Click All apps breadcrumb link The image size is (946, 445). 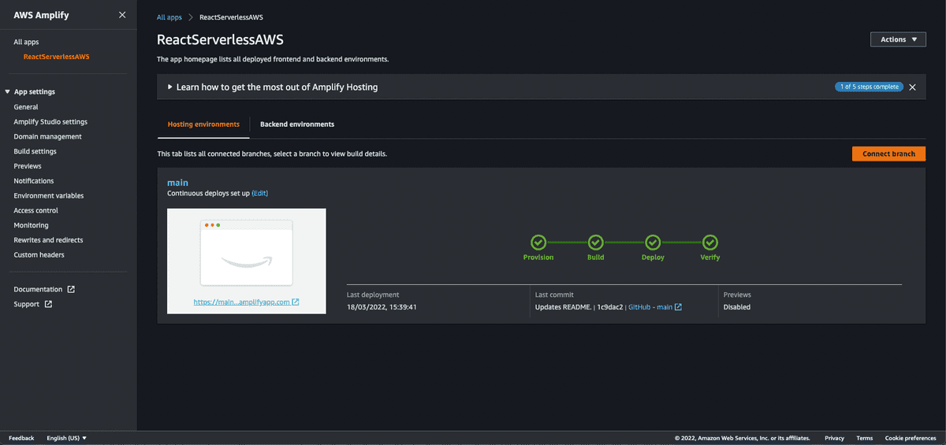tap(169, 17)
